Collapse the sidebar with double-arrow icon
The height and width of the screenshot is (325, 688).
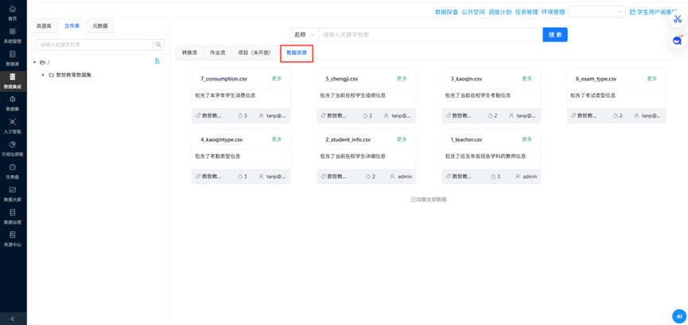click(x=13, y=319)
